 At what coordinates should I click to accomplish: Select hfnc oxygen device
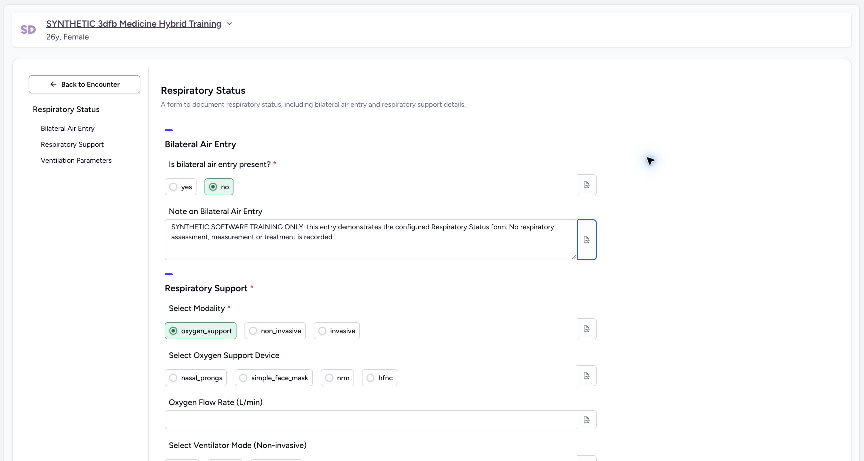click(379, 378)
